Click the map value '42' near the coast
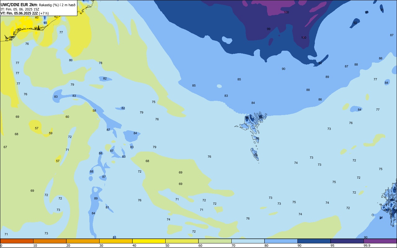 coord(56,17)
